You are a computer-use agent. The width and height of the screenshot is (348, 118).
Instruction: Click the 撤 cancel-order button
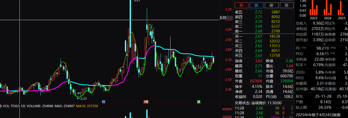(271, 5)
